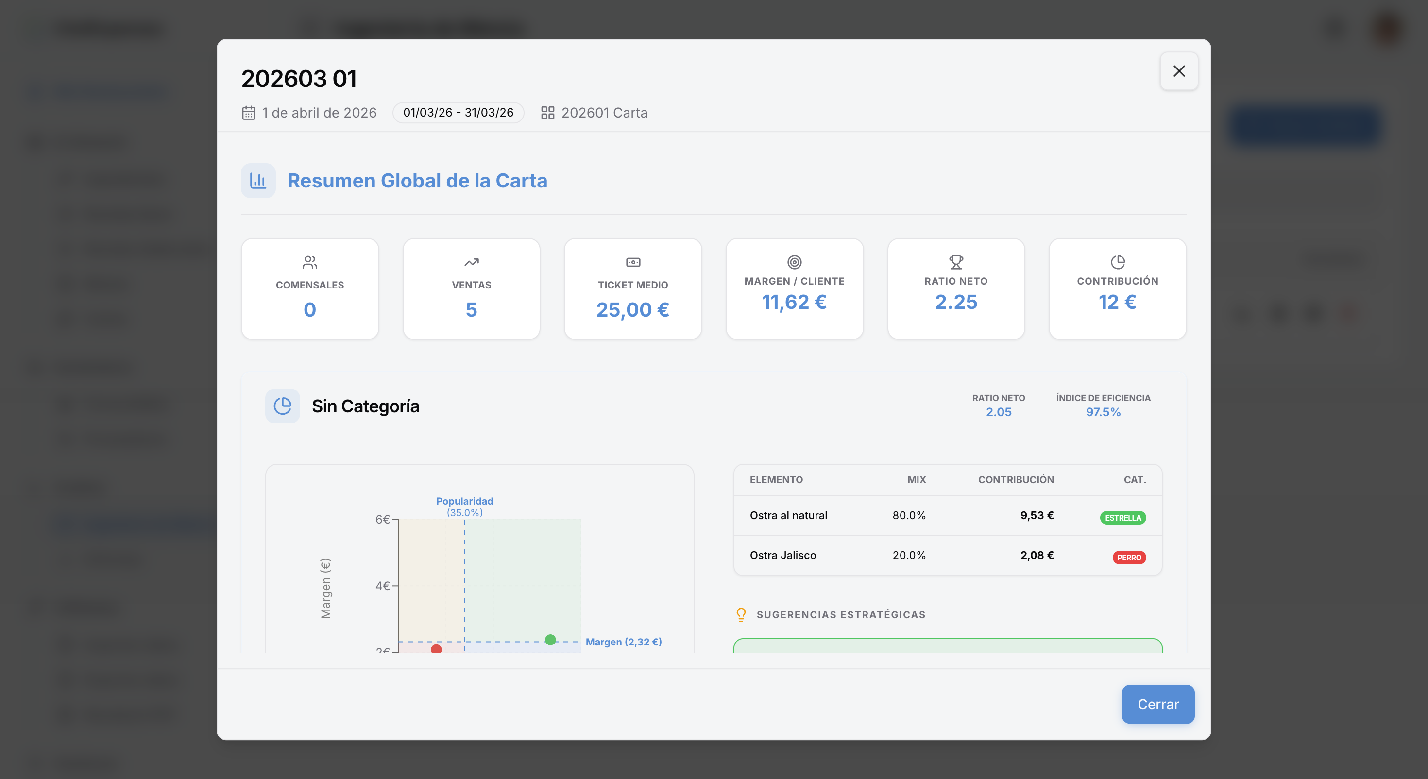
Task: Click the PERRO category badge
Action: 1129,558
